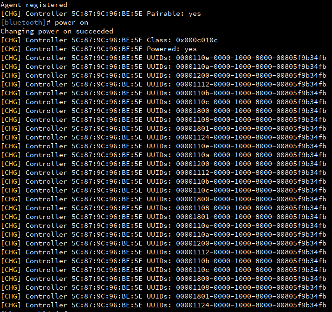Click the word "Controller" on the Powered line
This screenshot has height=312, width=332.
click(x=46, y=49)
